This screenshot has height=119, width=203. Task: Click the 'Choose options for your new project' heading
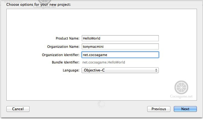coord(38,5)
